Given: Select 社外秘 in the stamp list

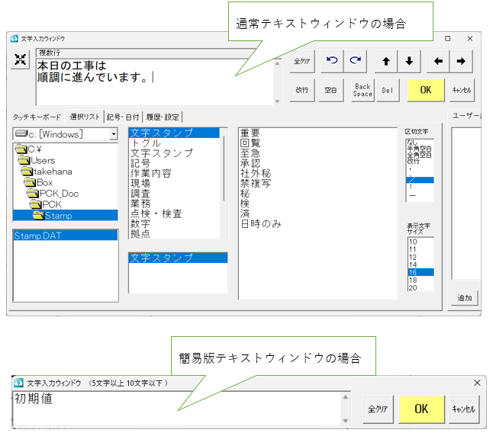Looking at the screenshot, I should [x=255, y=174].
